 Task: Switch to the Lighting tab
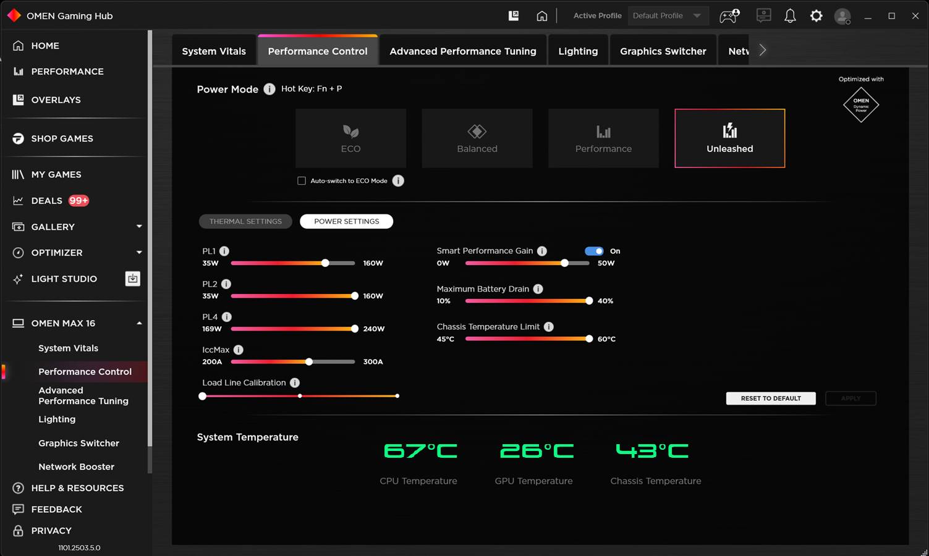tap(578, 50)
